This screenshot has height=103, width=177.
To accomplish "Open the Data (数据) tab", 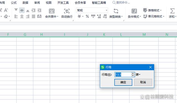I will click(25, 2).
